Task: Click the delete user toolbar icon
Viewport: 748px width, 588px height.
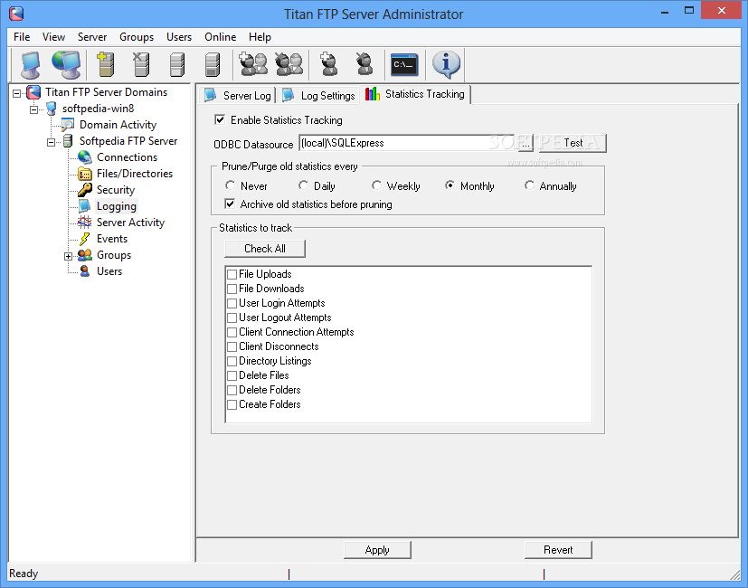Action: coord(365,64)
